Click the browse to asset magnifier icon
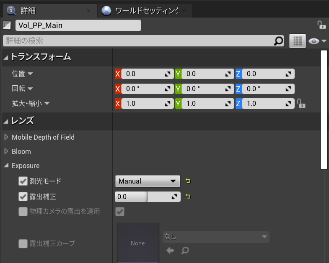This screenshot has height=263, width=329. coord(185,250)
